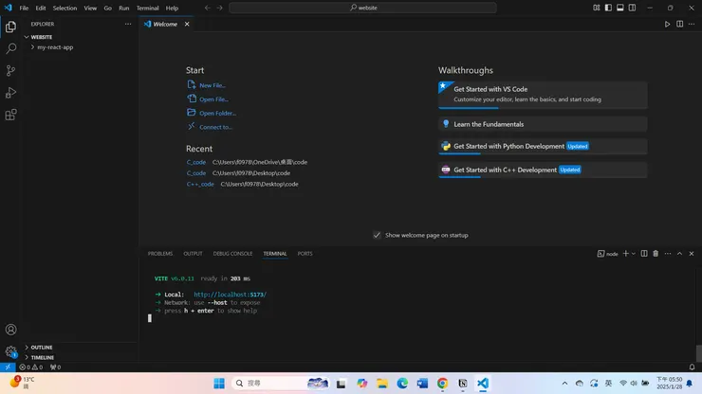Open Get Started with Python Development walkthrough
Viewport: 702px width, 394px height.
click(x=543, y=146)
